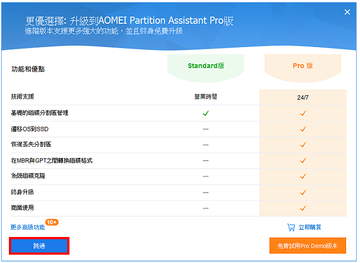360x263 pixels.
Task: Click the 技術支援 row label
Action: 22,96
